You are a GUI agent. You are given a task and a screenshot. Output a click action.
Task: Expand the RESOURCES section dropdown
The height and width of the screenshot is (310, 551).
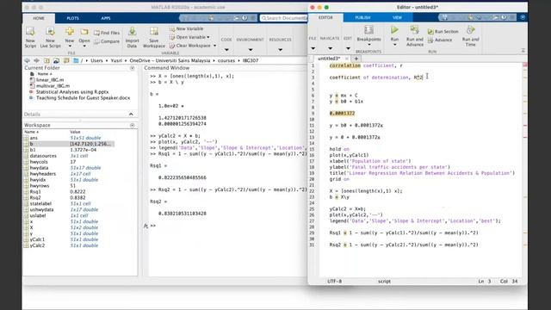(280, 50)
